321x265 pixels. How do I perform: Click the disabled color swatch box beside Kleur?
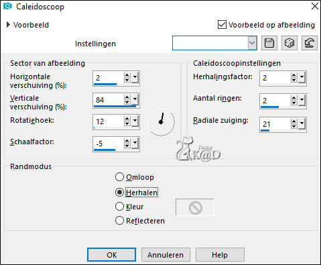[x=194, y=207]
